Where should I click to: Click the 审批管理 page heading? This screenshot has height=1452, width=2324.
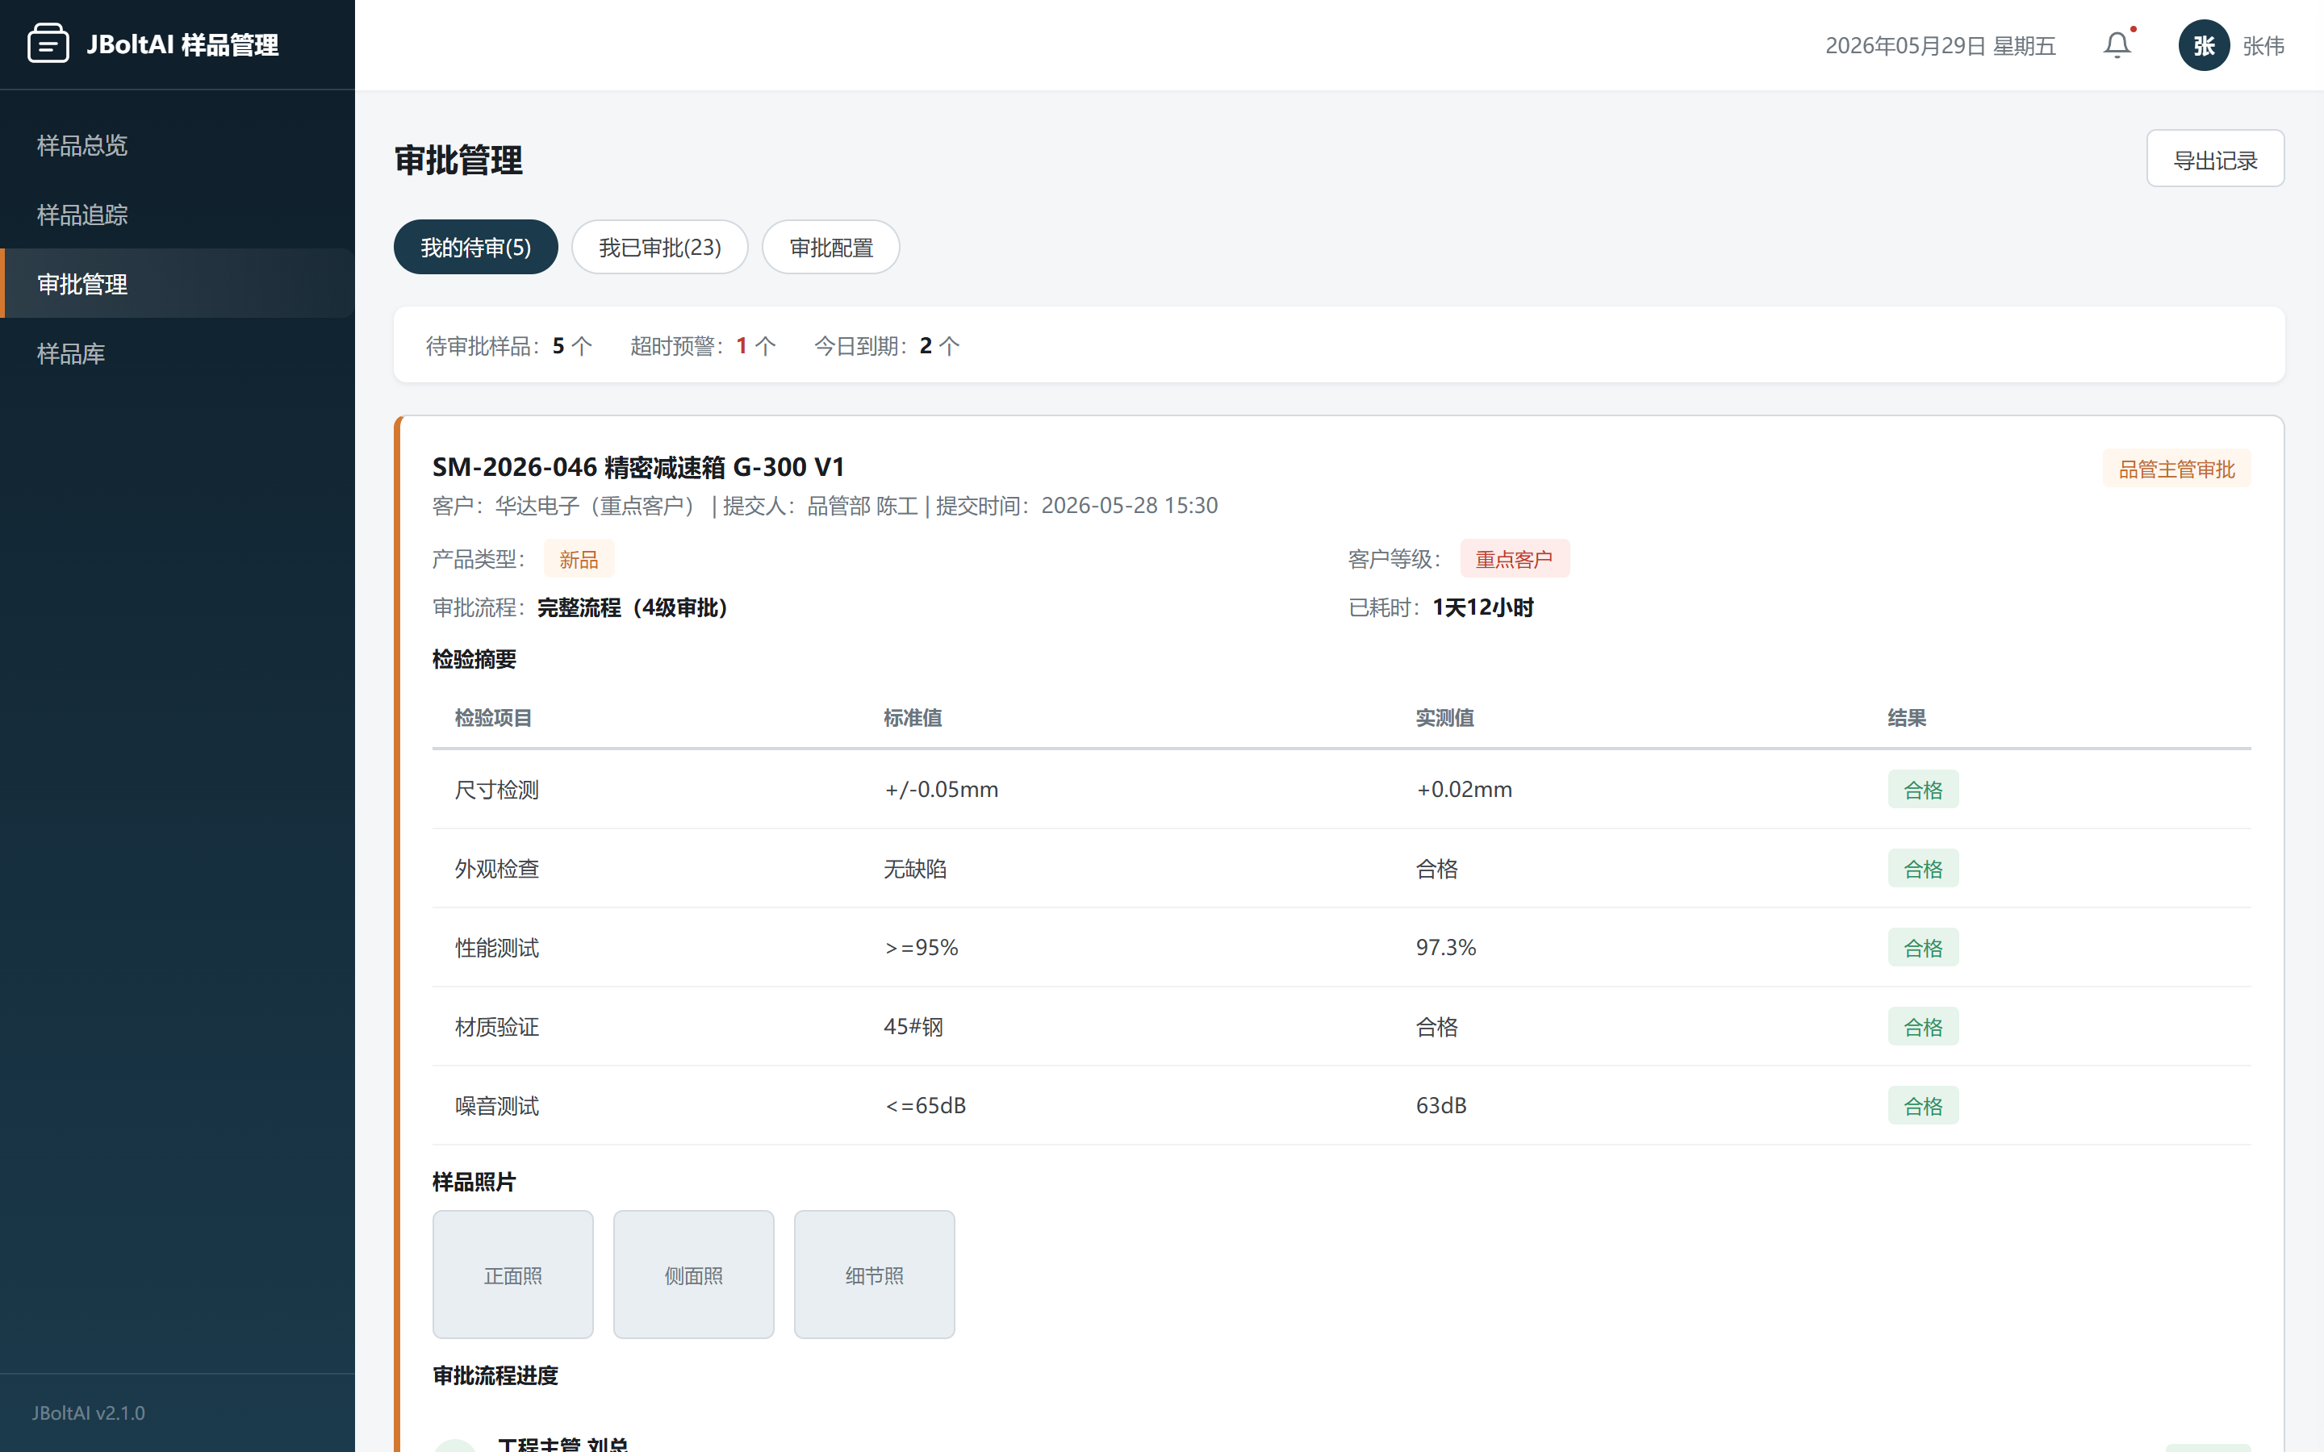pos(458,160)
